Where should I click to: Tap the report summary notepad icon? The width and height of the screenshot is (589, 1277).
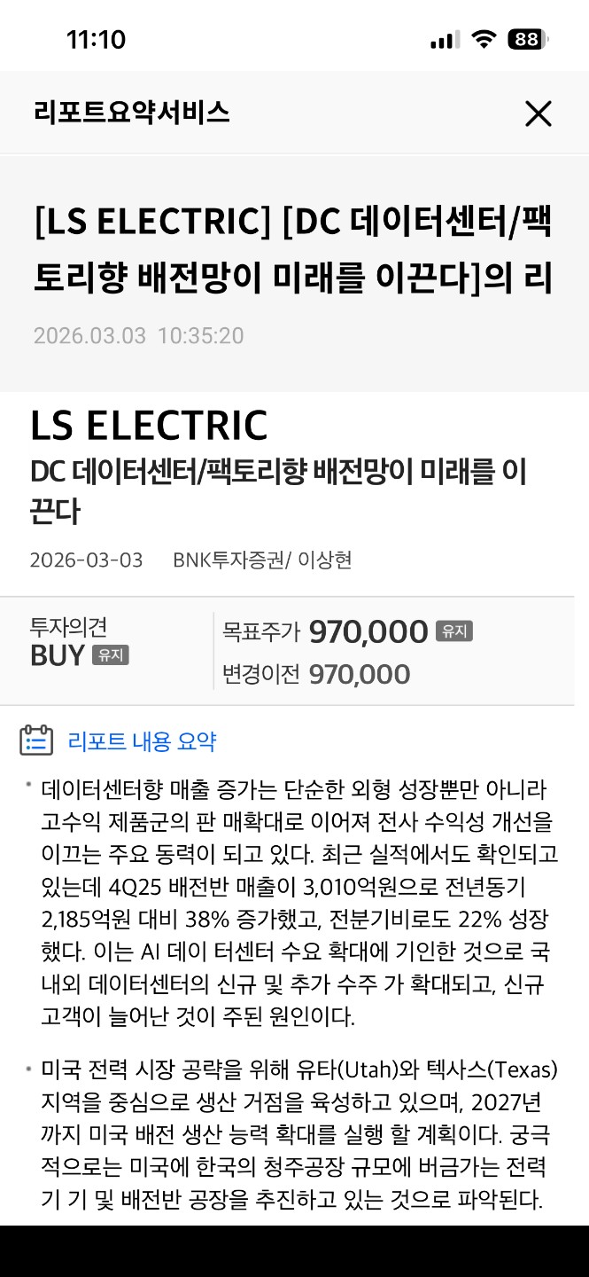coord(36,740)
